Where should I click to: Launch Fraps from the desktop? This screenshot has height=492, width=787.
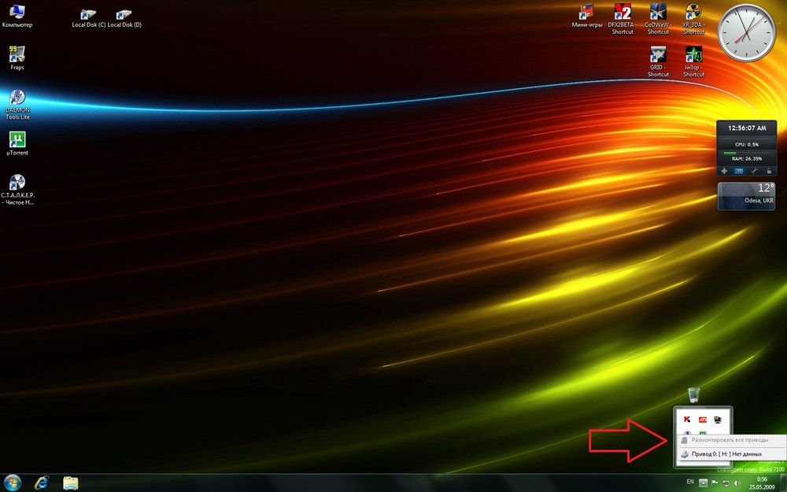16,55
